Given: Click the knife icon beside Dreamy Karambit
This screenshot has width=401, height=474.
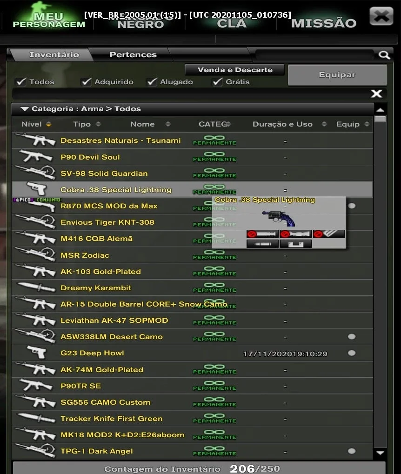Looking at the screenshot, I should pyautogui.click(x=36, y=287).
